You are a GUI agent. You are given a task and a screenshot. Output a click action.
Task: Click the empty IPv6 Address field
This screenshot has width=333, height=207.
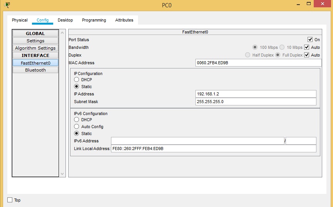(x=197, y=141)
